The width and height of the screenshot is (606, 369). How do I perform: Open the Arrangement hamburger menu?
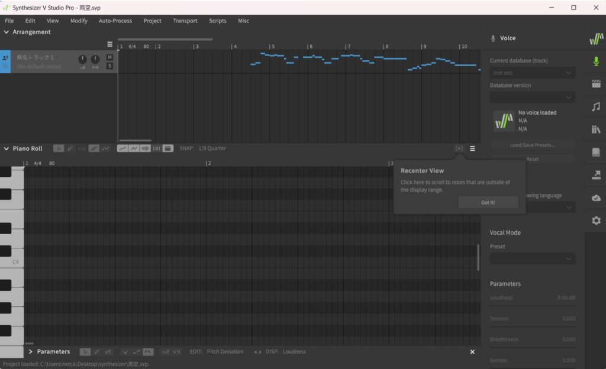click(109, 44)
